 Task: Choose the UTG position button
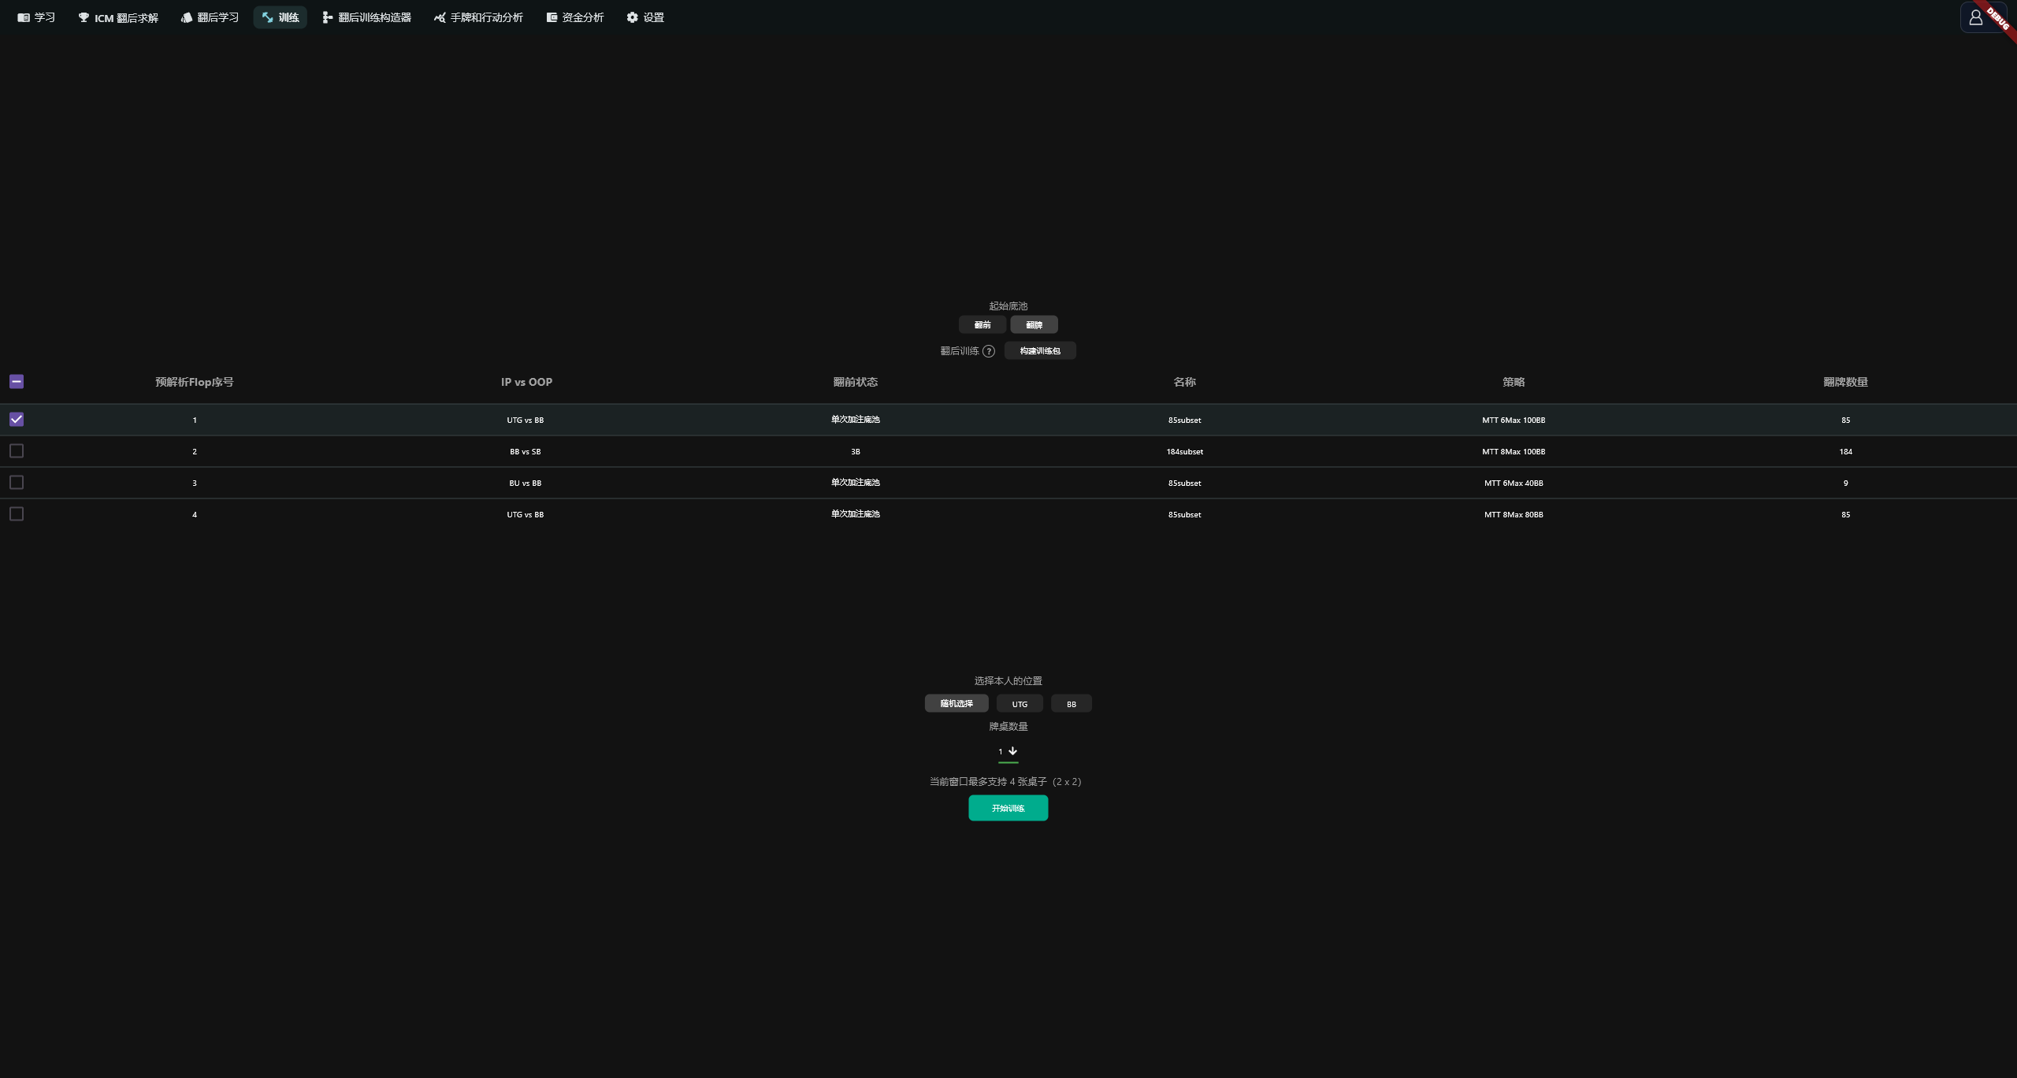pos(1020,703)
